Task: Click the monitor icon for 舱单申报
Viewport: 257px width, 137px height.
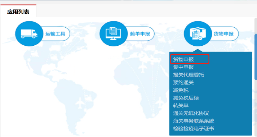Action: (114, 34)
